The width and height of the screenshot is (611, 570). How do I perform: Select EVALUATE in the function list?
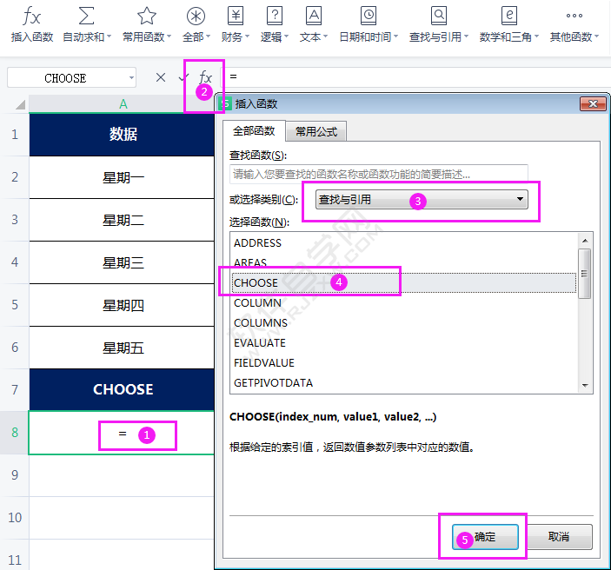click(403, 342)
